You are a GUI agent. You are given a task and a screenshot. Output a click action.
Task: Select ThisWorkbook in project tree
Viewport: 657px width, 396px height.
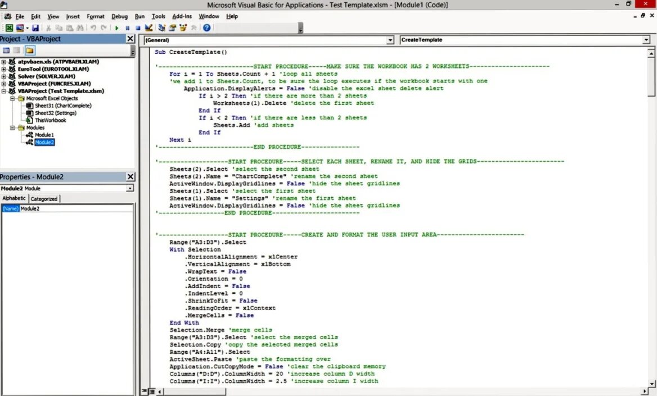(50, 120)
